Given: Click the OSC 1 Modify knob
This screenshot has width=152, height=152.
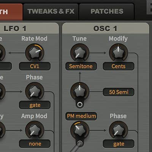Looking at the screenshot, I should click(x=119, y=52).
